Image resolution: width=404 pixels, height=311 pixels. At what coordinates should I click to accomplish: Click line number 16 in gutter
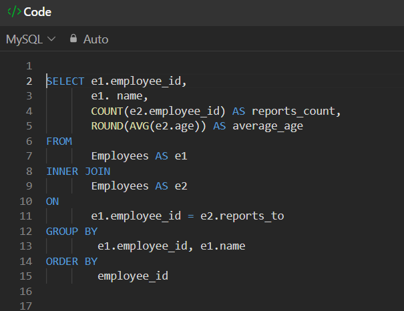[x=26, y=292]
